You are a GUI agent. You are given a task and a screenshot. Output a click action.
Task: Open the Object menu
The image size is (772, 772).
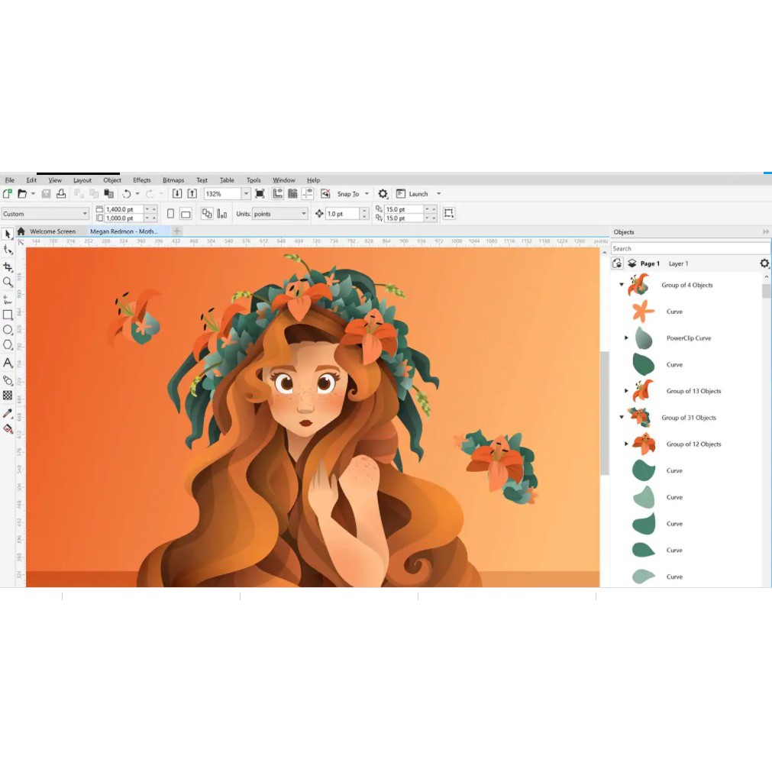112,179
